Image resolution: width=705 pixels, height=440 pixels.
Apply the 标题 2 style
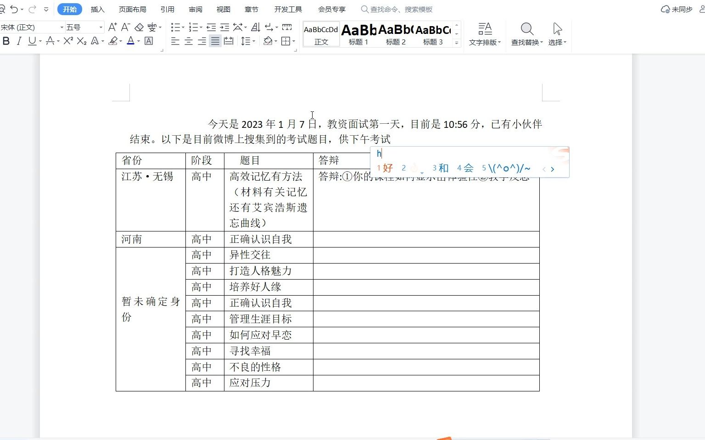(x=396, y=34)
